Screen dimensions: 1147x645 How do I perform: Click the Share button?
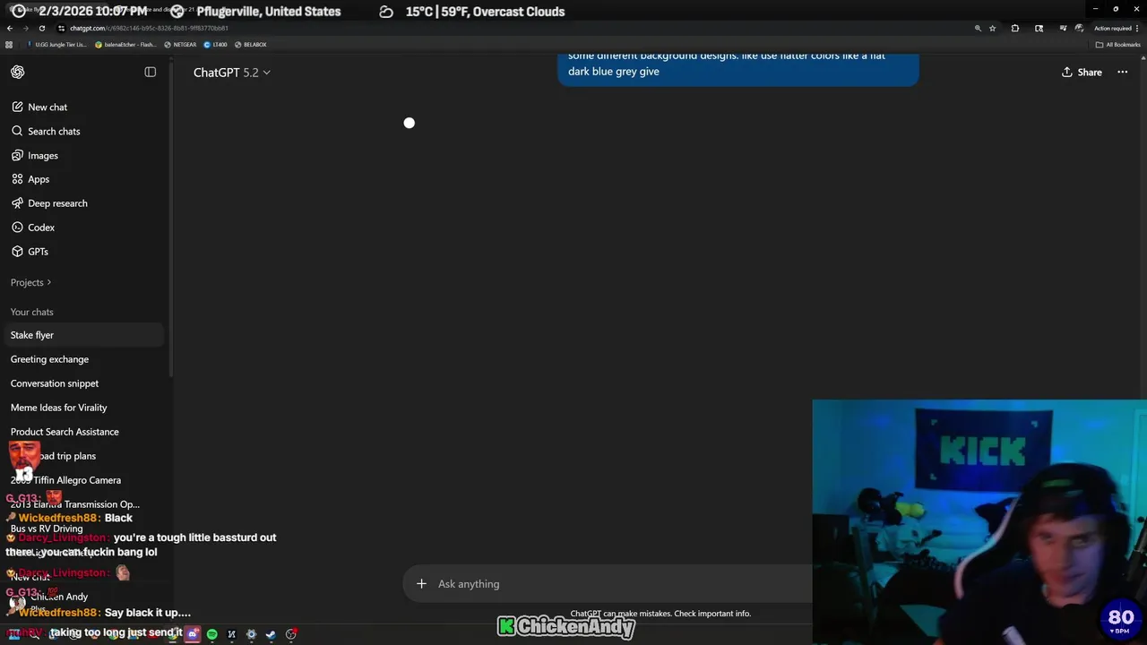point(1082,72)
